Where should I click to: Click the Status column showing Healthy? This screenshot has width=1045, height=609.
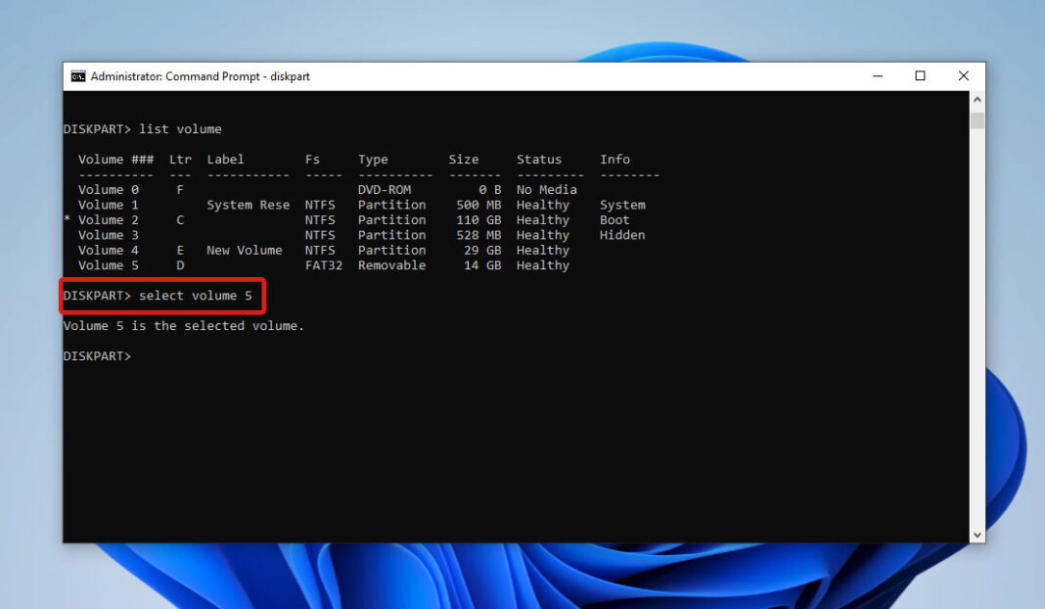pos(542,219)
